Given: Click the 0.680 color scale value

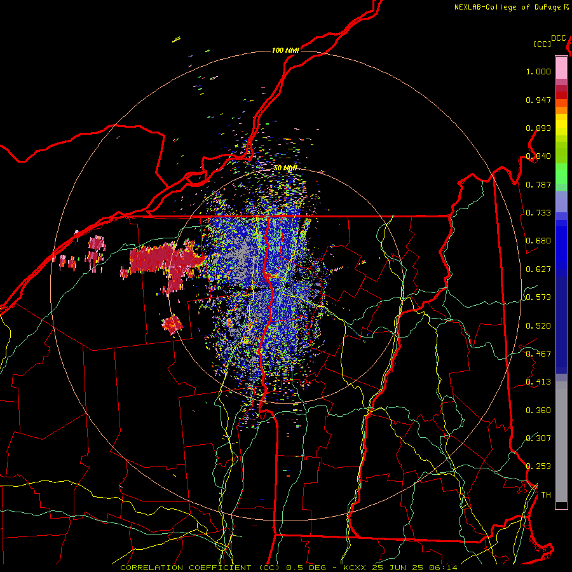Looking at the screenshot, I should (x=538, y=241).
